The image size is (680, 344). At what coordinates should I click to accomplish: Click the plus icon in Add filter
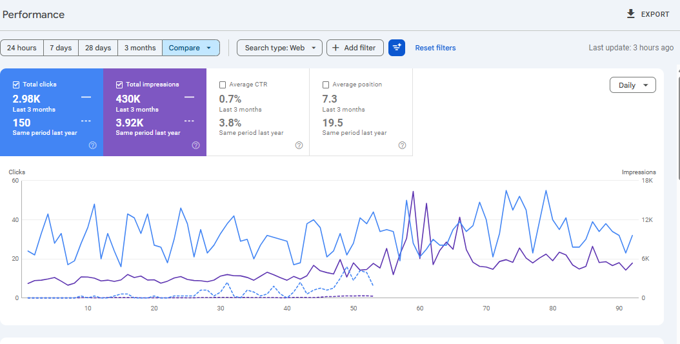(x=335, y=48)
